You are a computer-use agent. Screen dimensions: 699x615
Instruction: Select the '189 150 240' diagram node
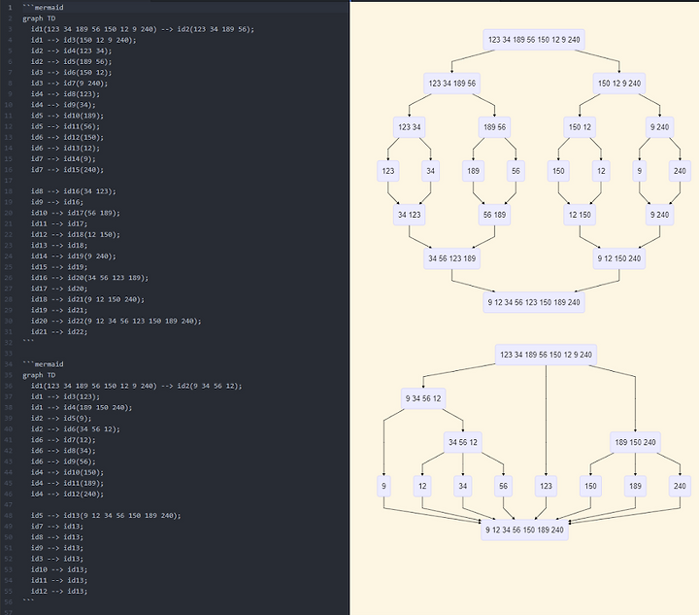(635, 442)
